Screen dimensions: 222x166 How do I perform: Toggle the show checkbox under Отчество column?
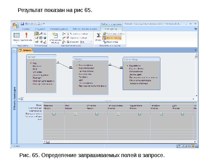point(97,114)
